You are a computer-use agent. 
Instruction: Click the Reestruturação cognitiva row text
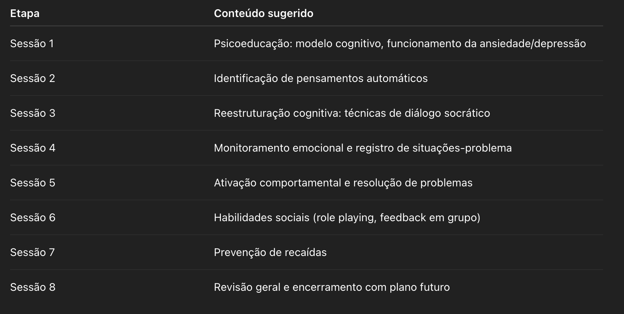(352, 113)
